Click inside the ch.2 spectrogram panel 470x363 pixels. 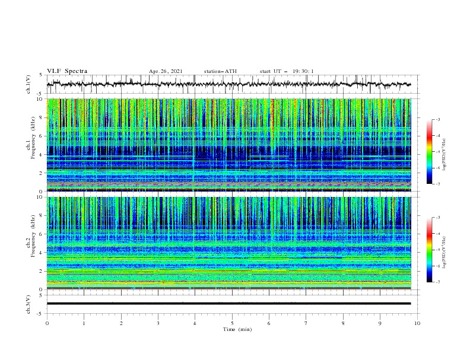coord(229,243)
